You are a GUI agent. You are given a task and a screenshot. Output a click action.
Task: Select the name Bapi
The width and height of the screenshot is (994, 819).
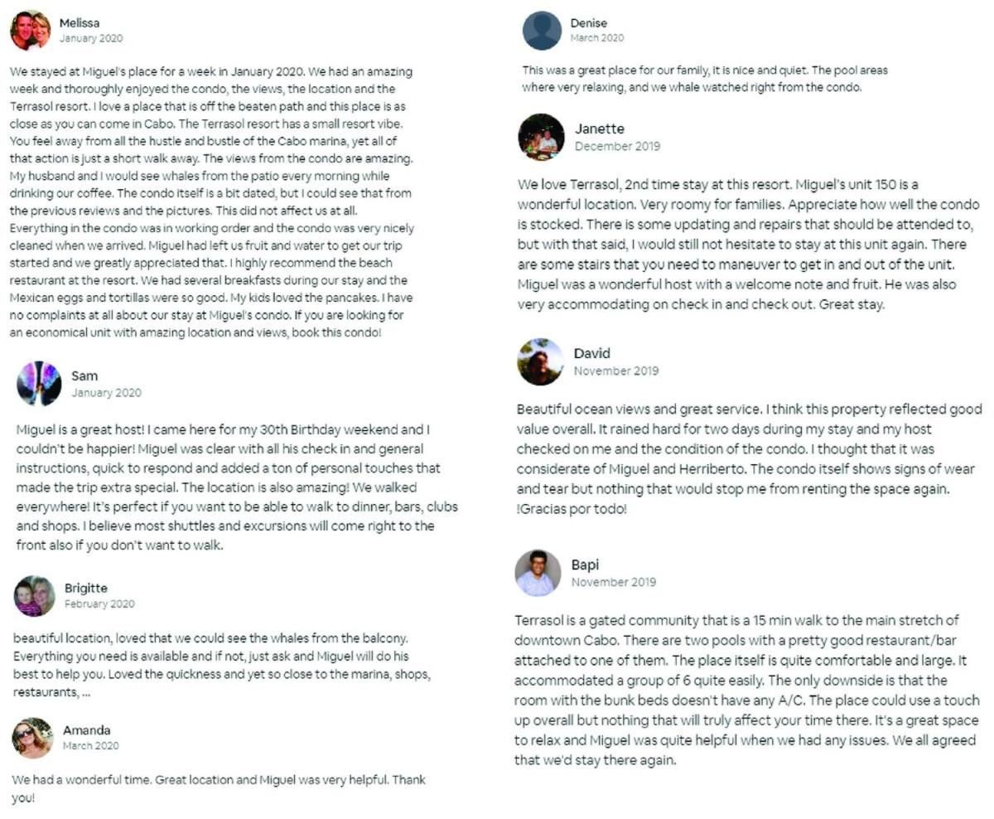(585, 565)
